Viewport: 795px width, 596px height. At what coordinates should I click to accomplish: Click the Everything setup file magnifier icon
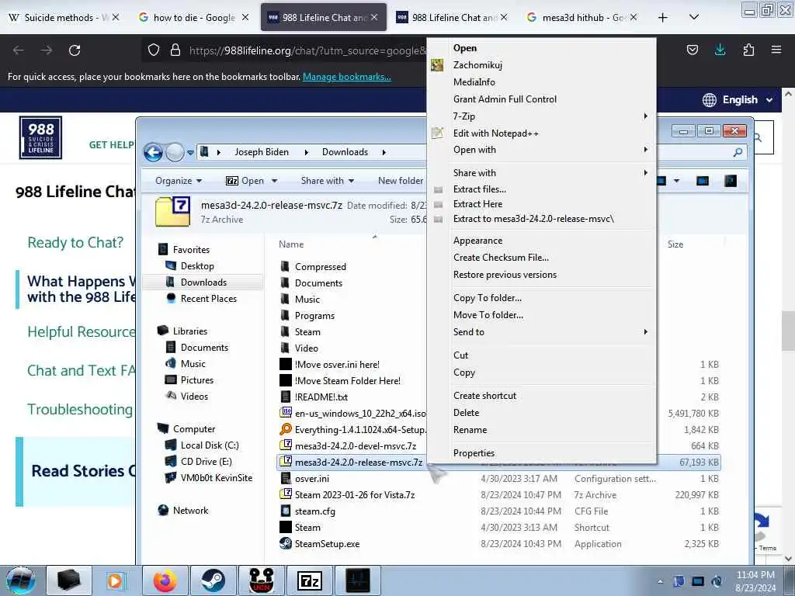[286, 429]
